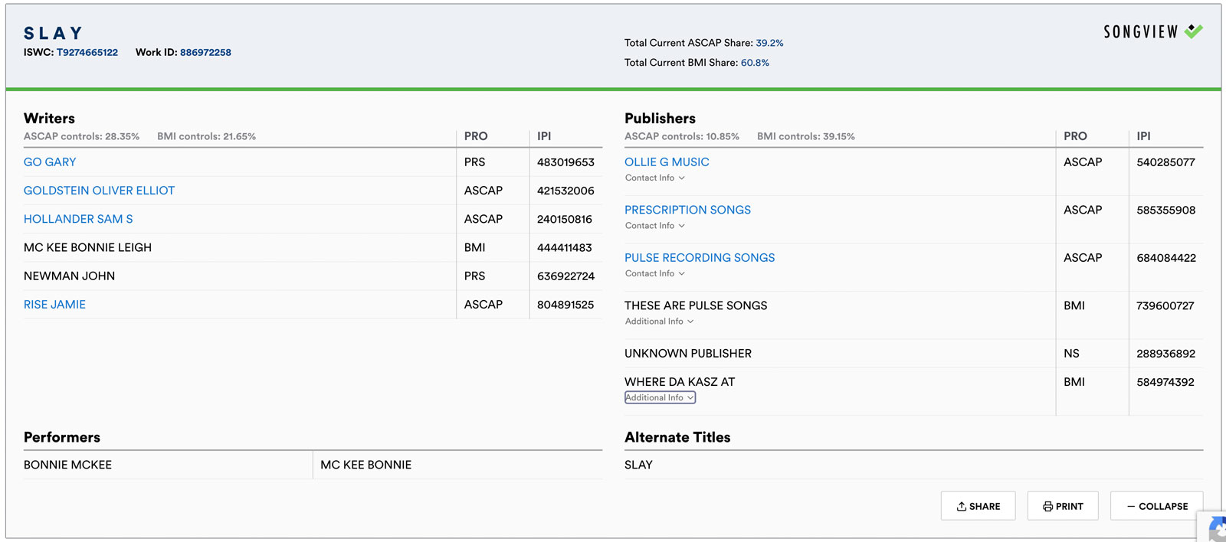Viewport: 1226px width, 542px height.
Task: Click IPI number 804891525
Action: click(x=565, y=305)
